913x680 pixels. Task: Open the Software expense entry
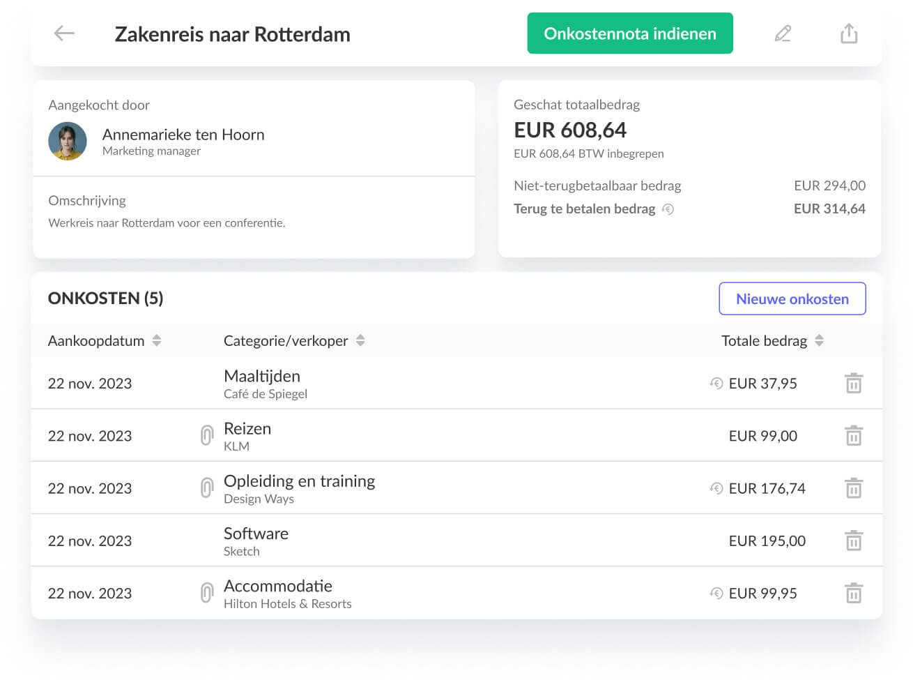[456, 541]
